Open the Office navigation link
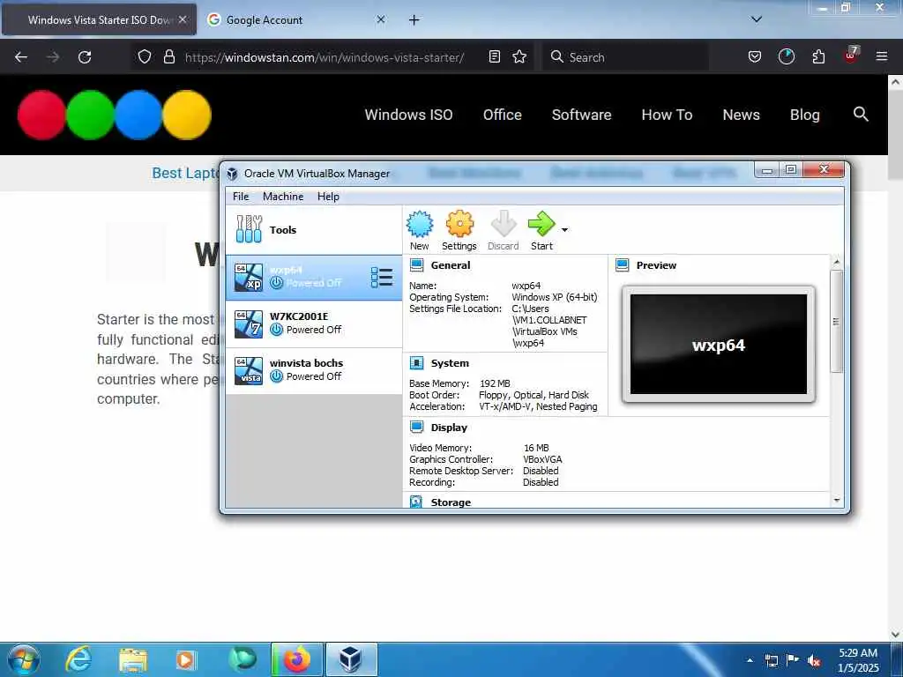The width and height of the screenshot is (903, 677). 502,115
